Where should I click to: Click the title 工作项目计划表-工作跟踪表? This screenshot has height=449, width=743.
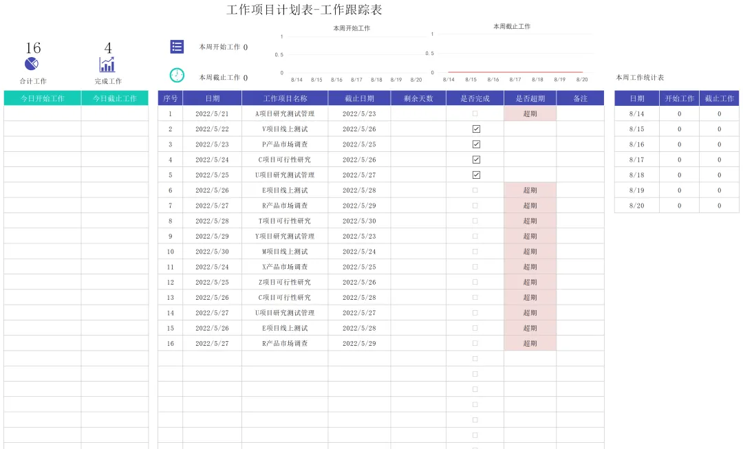pyautogui.click(x=304, y=10)
